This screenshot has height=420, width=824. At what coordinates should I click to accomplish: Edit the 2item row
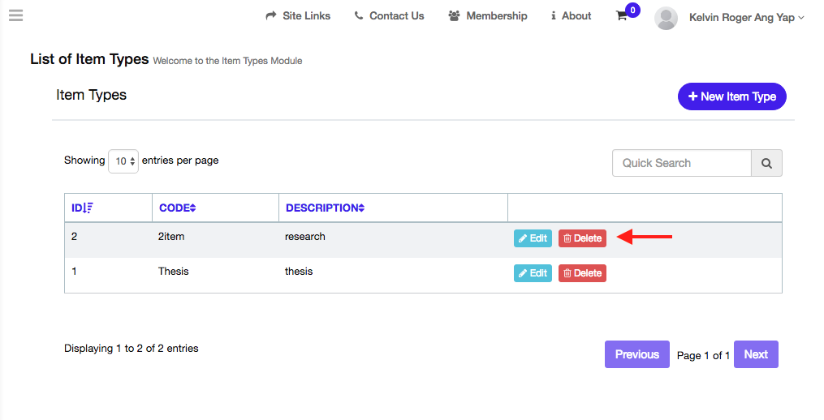[x=533, y=238]
